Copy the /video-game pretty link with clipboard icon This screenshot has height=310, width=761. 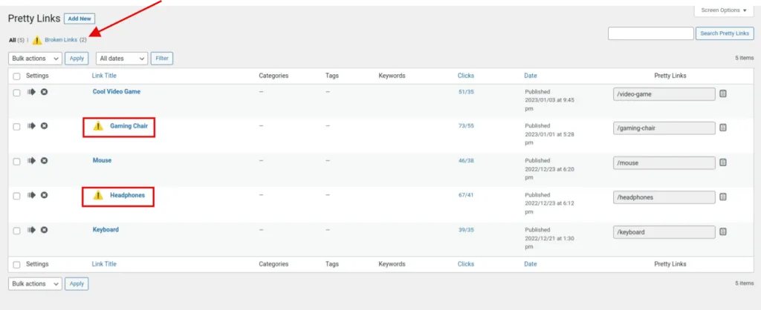pyautogui.click(x=722, y=94)
